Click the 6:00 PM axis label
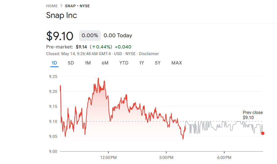Screen dimensions: 277x164 pos(224,158)
